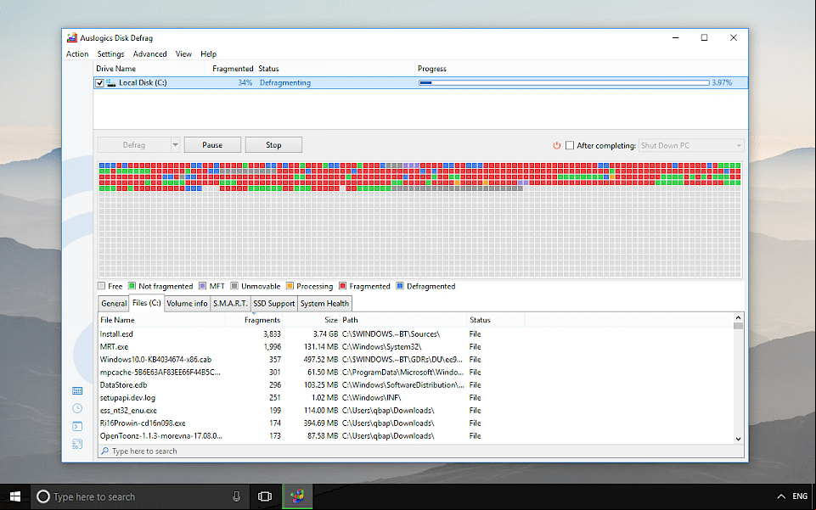Click the orange Processing legend swatch
816x510 pixels.
pyautogui.click(x=290, y=287)
